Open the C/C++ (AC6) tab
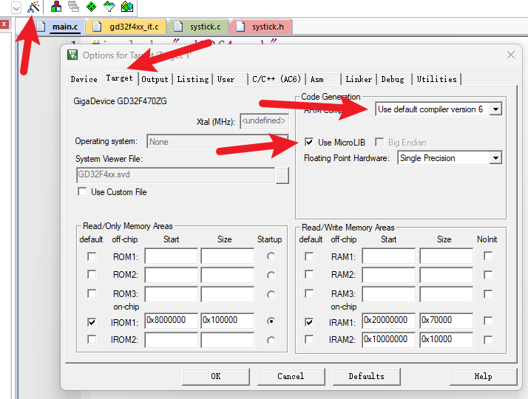Viewport: 528px width, 399px height. (x=277, y=79)
